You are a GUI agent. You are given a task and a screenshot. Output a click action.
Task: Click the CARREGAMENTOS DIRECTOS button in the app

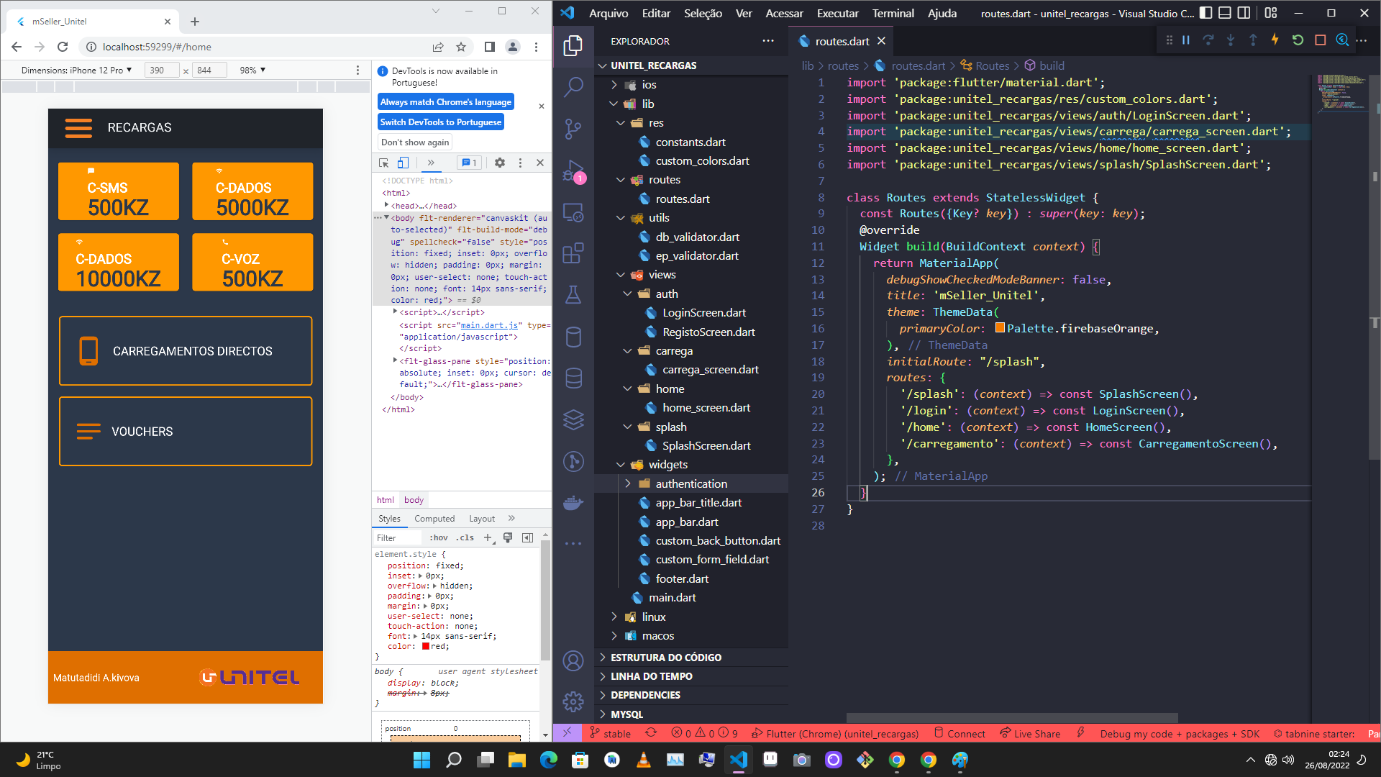pos(185,351)
